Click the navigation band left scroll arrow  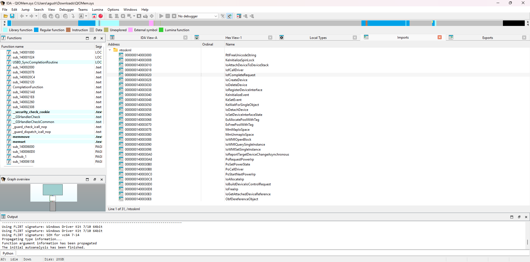tap(4, 22)
